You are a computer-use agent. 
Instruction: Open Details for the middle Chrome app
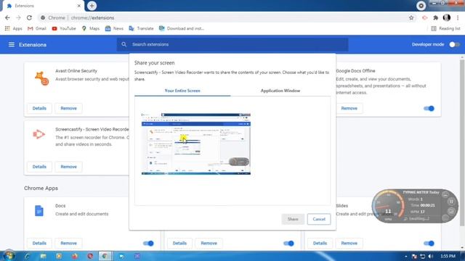(x=179, y=244)
